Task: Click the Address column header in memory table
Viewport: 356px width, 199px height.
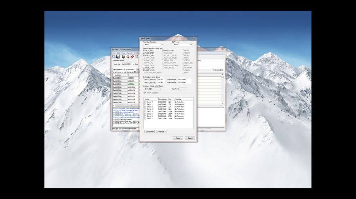Action: click(120, 75)
